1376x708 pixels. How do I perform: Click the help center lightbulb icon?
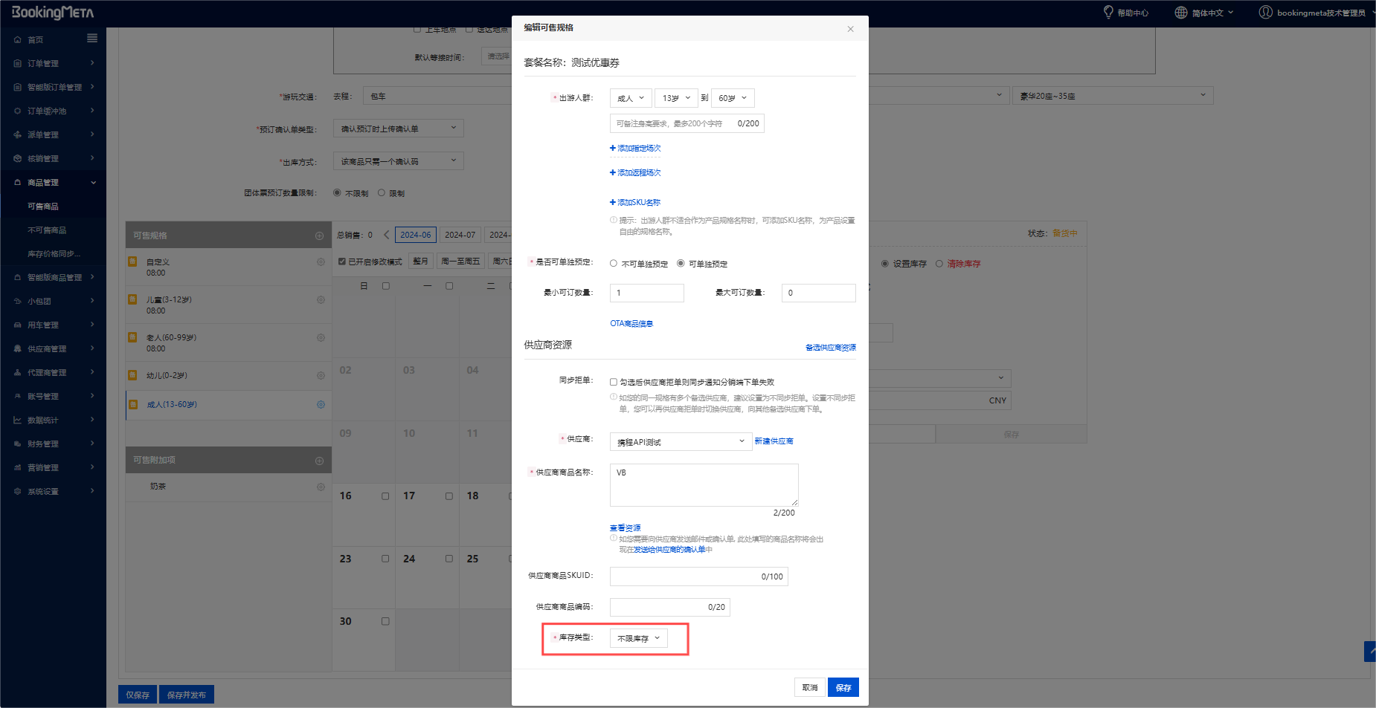pyautogui.click(x=1108, y=13)
